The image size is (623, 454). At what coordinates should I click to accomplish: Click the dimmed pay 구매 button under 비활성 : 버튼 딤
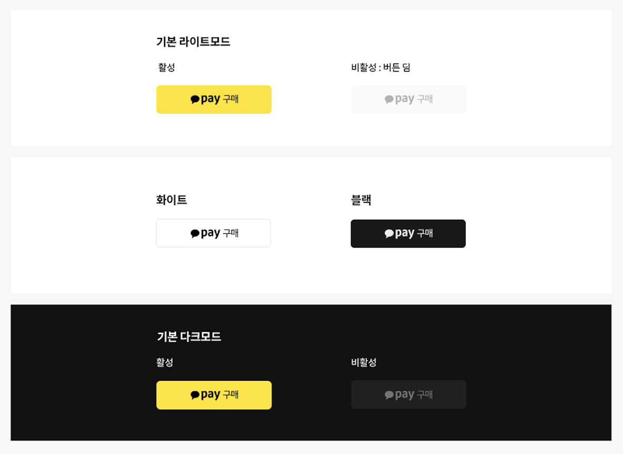pyautogui.click(x=408, y=100)
